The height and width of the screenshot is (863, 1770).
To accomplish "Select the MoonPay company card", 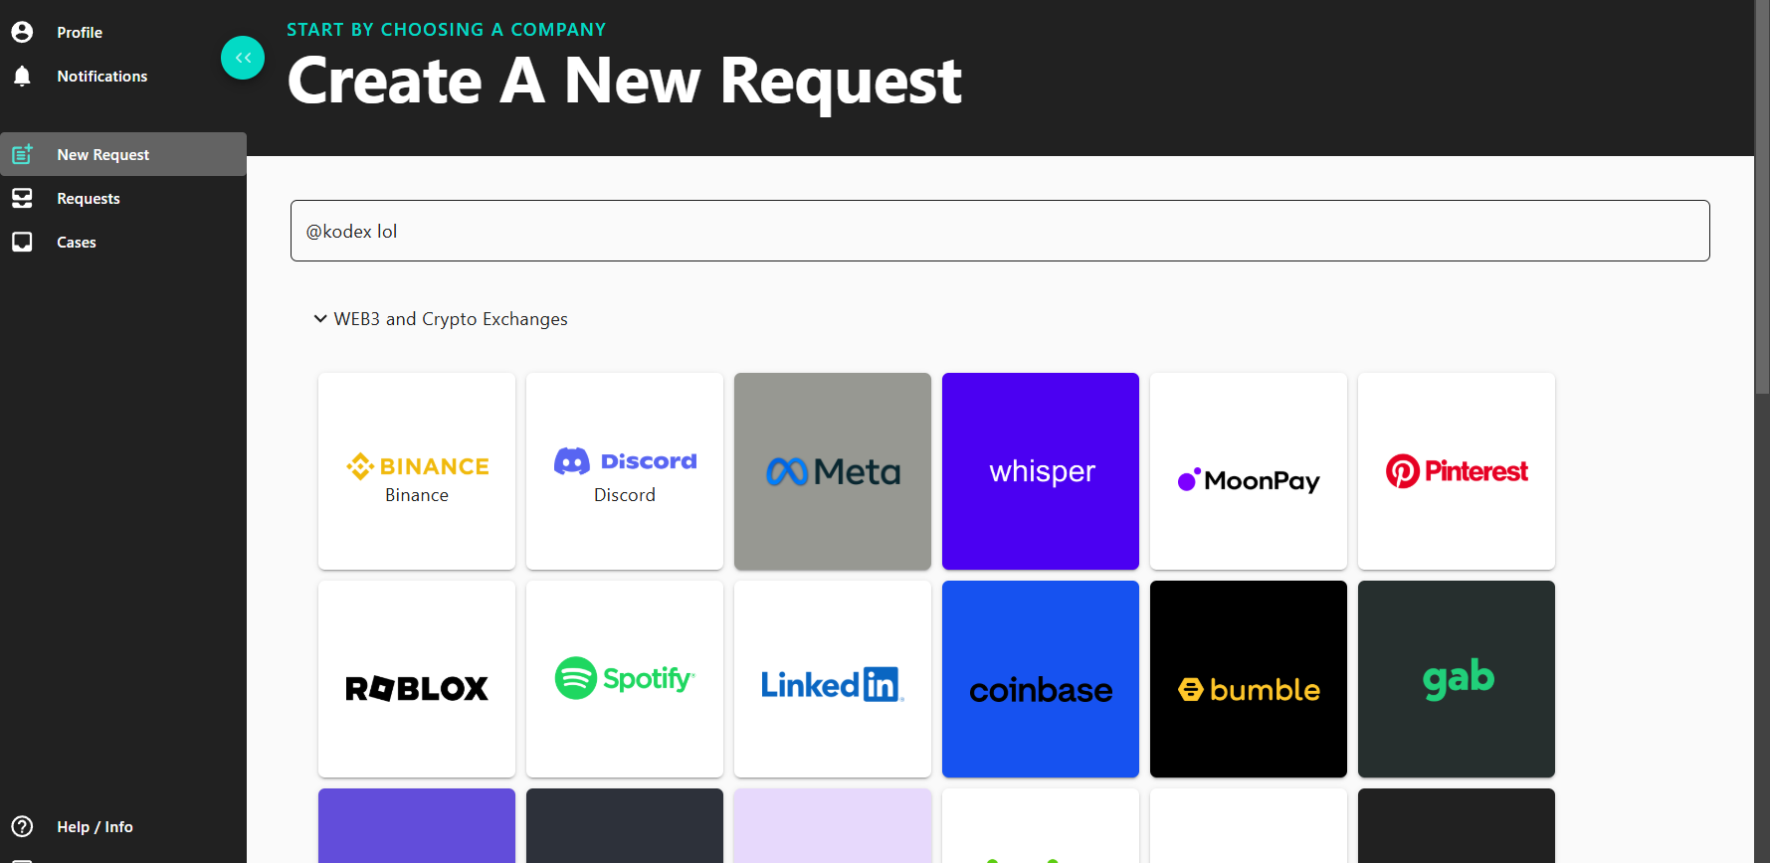I will [x=1249, y=471].
